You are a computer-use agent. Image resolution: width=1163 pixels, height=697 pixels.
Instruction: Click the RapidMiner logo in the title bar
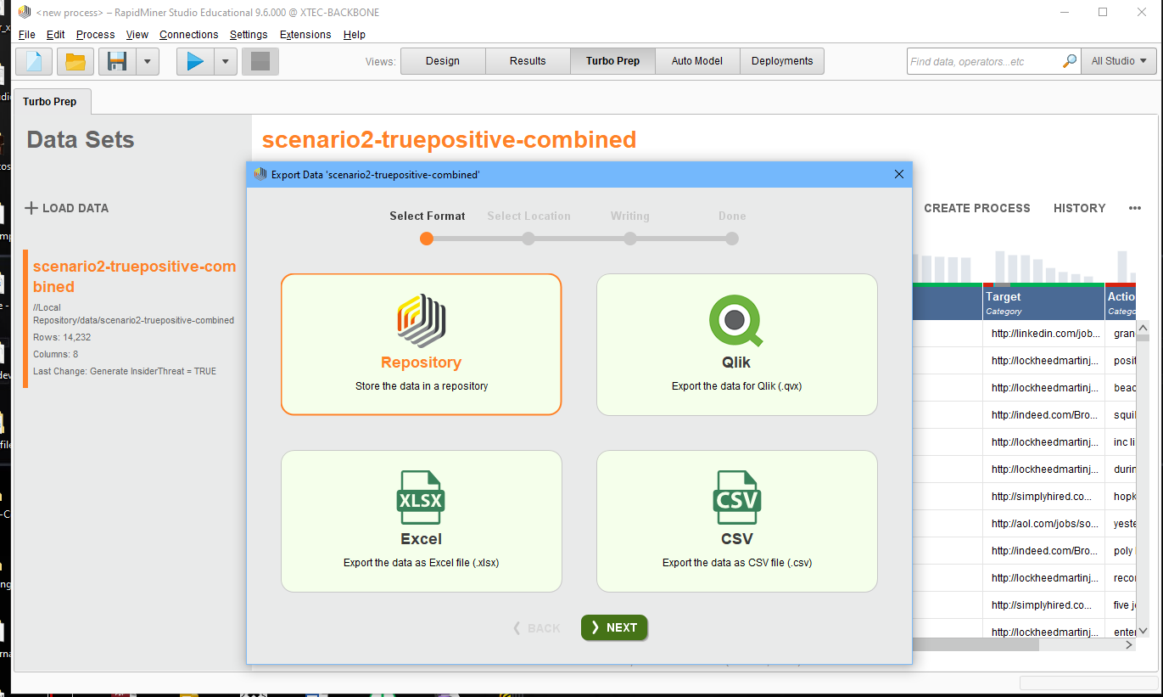(25, 13)
